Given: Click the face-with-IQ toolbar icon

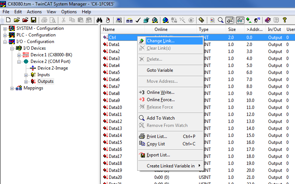Looking at the screenshot, I should click(x=257, y=20).
